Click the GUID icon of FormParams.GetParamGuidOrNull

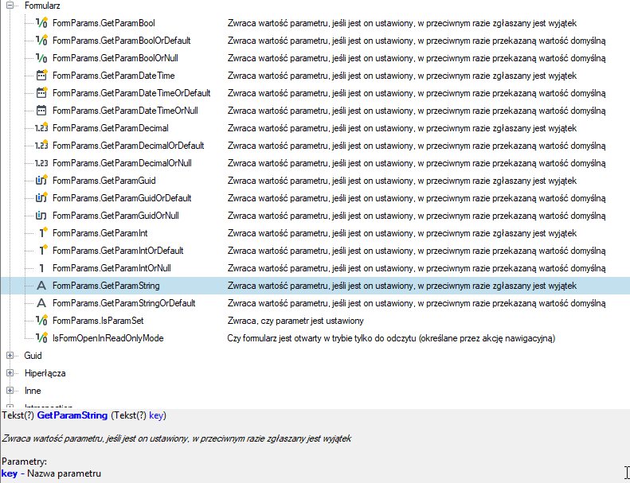point(41,216)
